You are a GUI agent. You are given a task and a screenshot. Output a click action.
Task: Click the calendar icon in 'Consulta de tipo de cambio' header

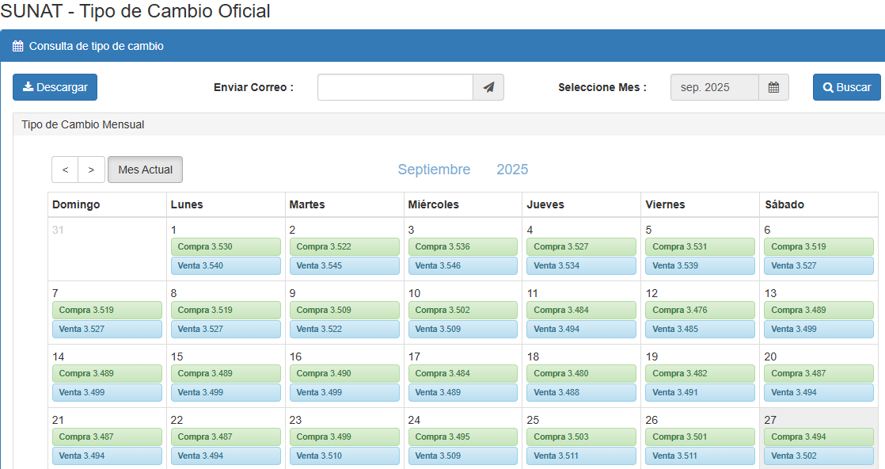(x=18, y=46)
